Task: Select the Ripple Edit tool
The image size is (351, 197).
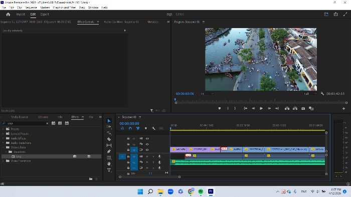Action: 109,133
